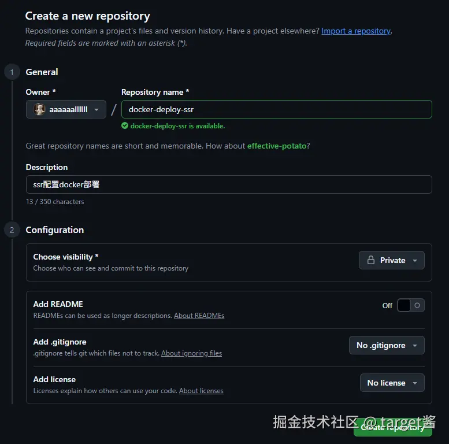Click the green availability checkmark icon
449x444 pixels.
(125, 125)
